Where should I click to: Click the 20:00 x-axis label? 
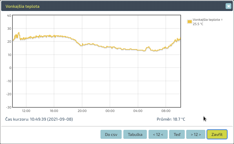(82, 111)
